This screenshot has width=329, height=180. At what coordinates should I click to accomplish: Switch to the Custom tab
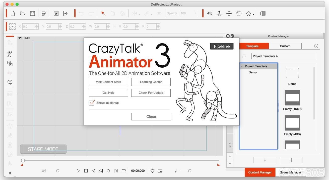click(x=285, y=46)
